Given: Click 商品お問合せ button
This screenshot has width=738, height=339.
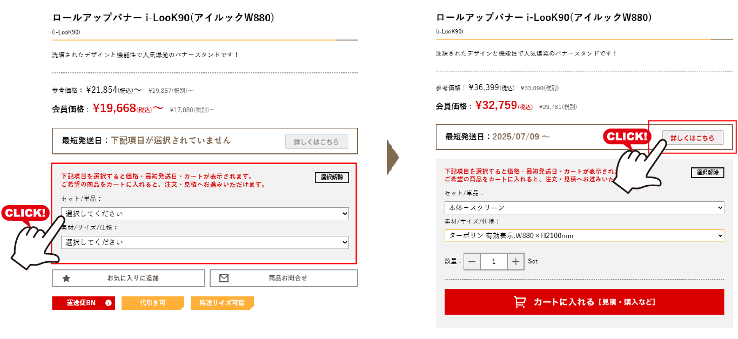Looking at the screenshot, I should tap(284, 279).
